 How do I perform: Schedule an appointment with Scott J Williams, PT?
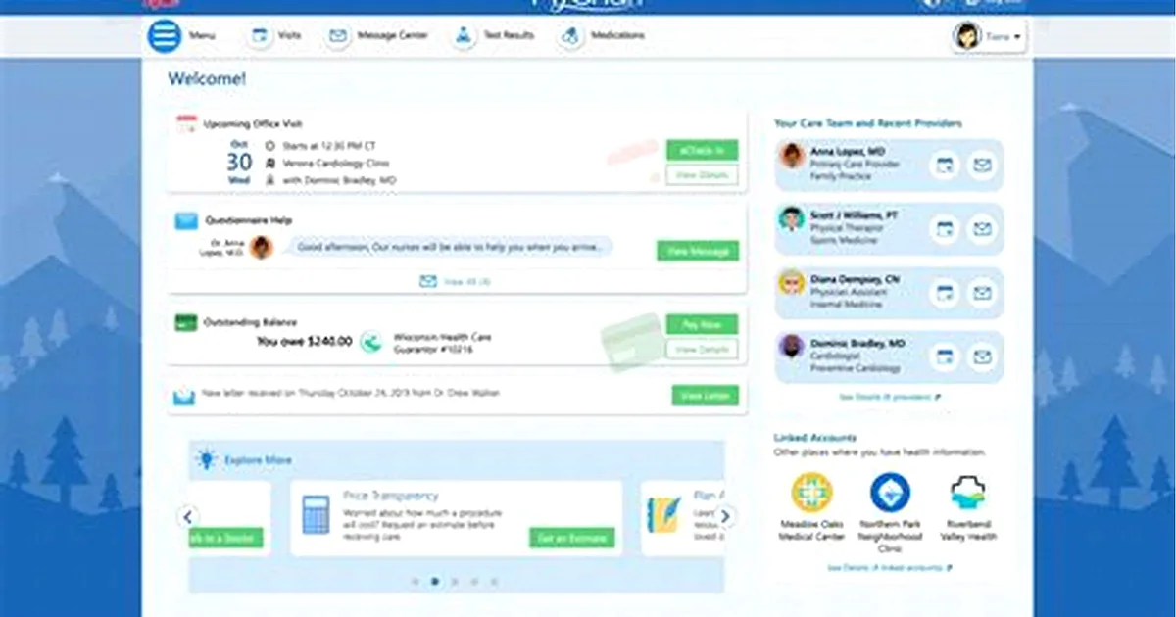tap(944, 229)
